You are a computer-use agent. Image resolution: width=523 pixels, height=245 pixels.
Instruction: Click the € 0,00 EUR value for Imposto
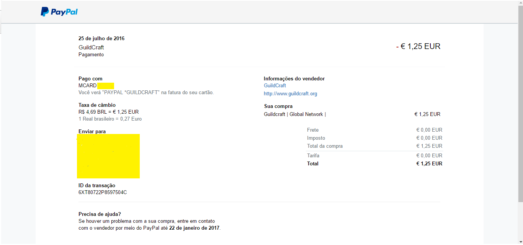pos(429,138)
